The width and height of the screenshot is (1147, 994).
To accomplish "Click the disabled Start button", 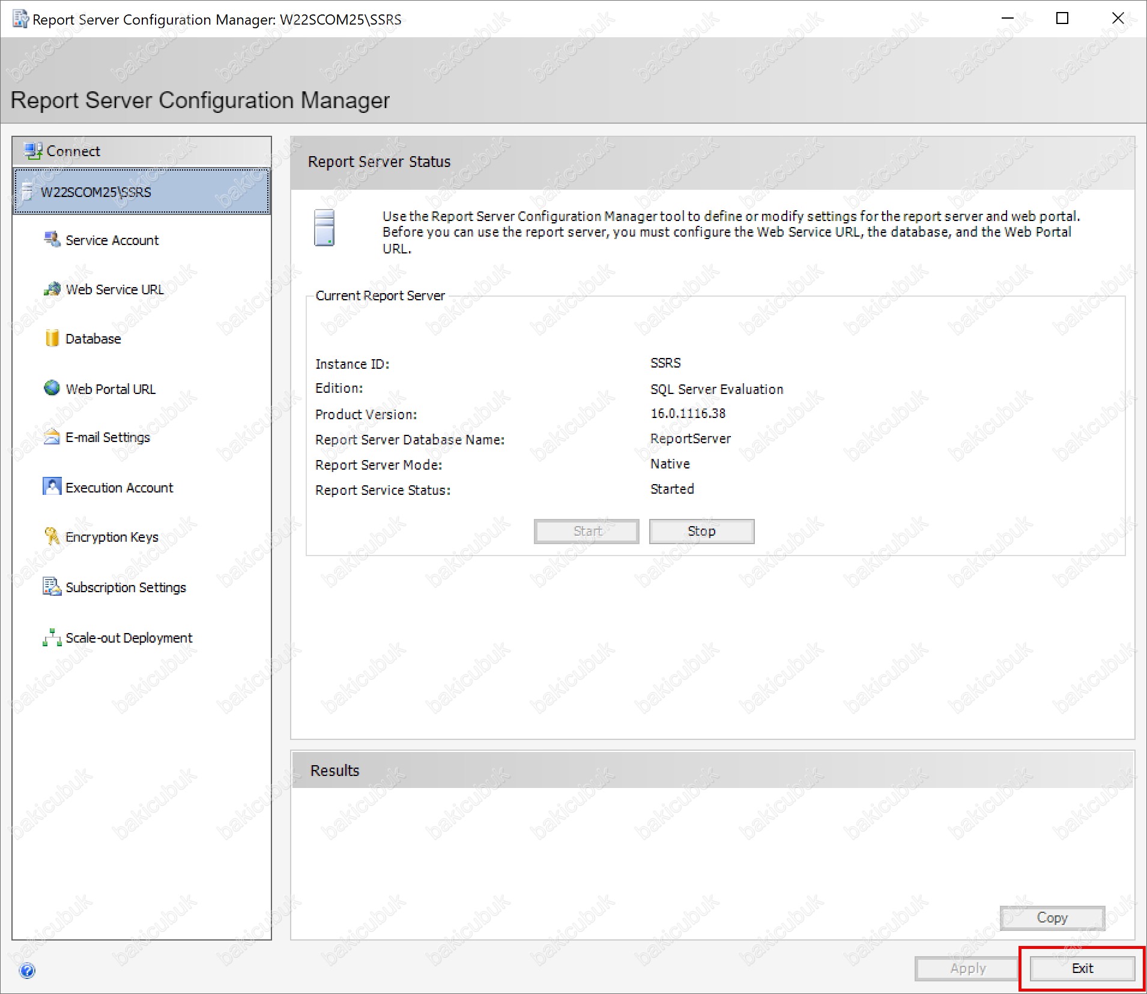I will click(587, 531).
